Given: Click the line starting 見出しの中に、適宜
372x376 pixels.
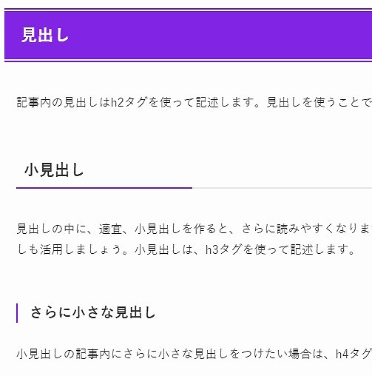Looking at the screenshot, I should [195, 229].
